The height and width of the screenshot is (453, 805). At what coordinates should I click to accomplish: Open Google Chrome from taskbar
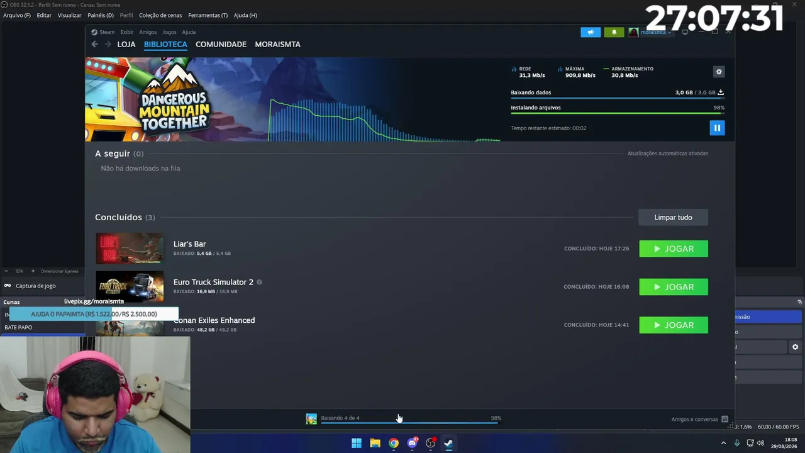click(394, 443)
